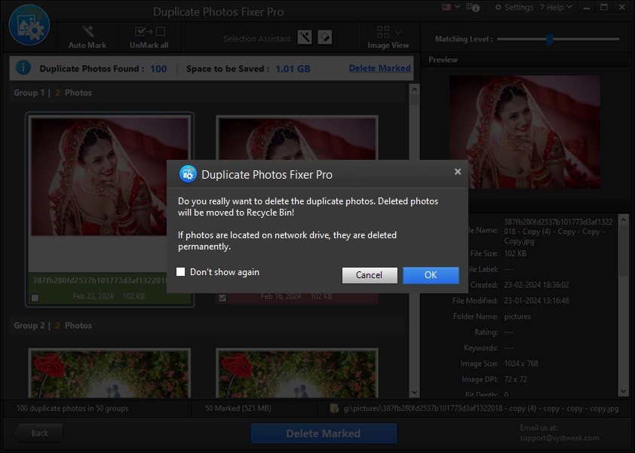Image resolution: width=635 pixels, height=453 pixels.
Task: Open the Image View grid icon
Action: (x=383, y=32)
